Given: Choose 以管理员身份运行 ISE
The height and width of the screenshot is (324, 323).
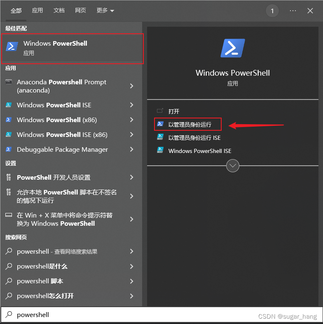Looking at the screenshot, I should (x=194, y=138).
